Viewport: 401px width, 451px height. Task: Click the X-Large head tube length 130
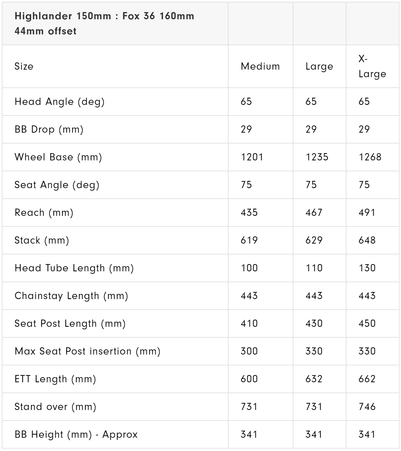[x=367, y=268]
